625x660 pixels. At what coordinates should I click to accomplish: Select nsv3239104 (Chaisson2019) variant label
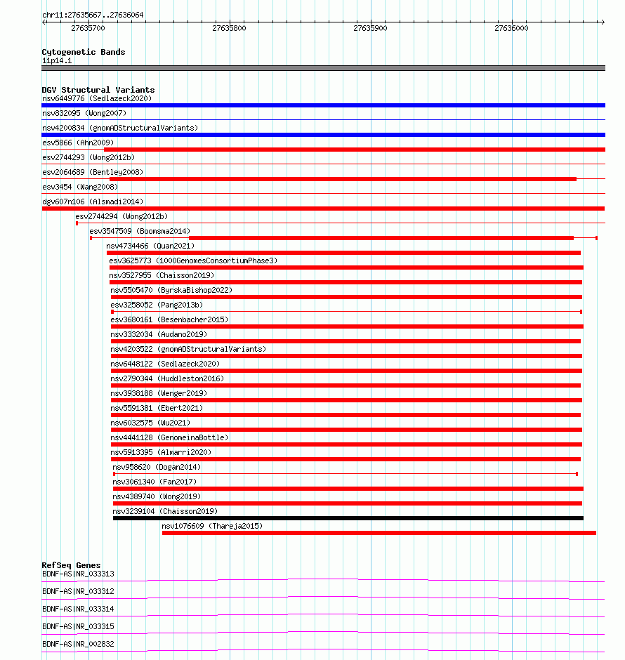[165, 511]
